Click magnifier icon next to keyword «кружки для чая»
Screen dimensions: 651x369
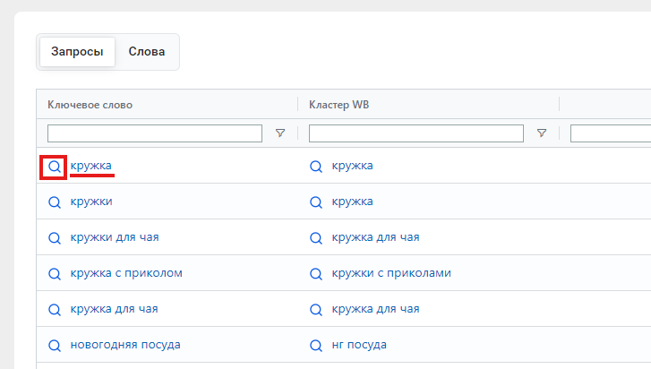point(55,237)
